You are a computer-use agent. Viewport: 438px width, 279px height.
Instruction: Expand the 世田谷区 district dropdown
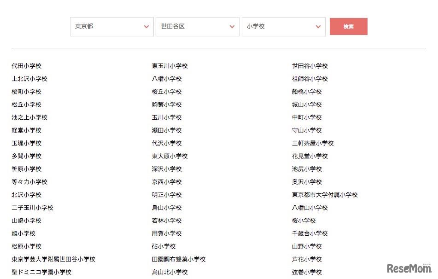point(197,26)
